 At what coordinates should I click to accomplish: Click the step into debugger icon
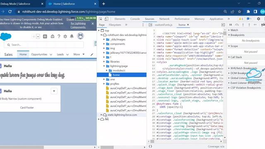[243, 25]
